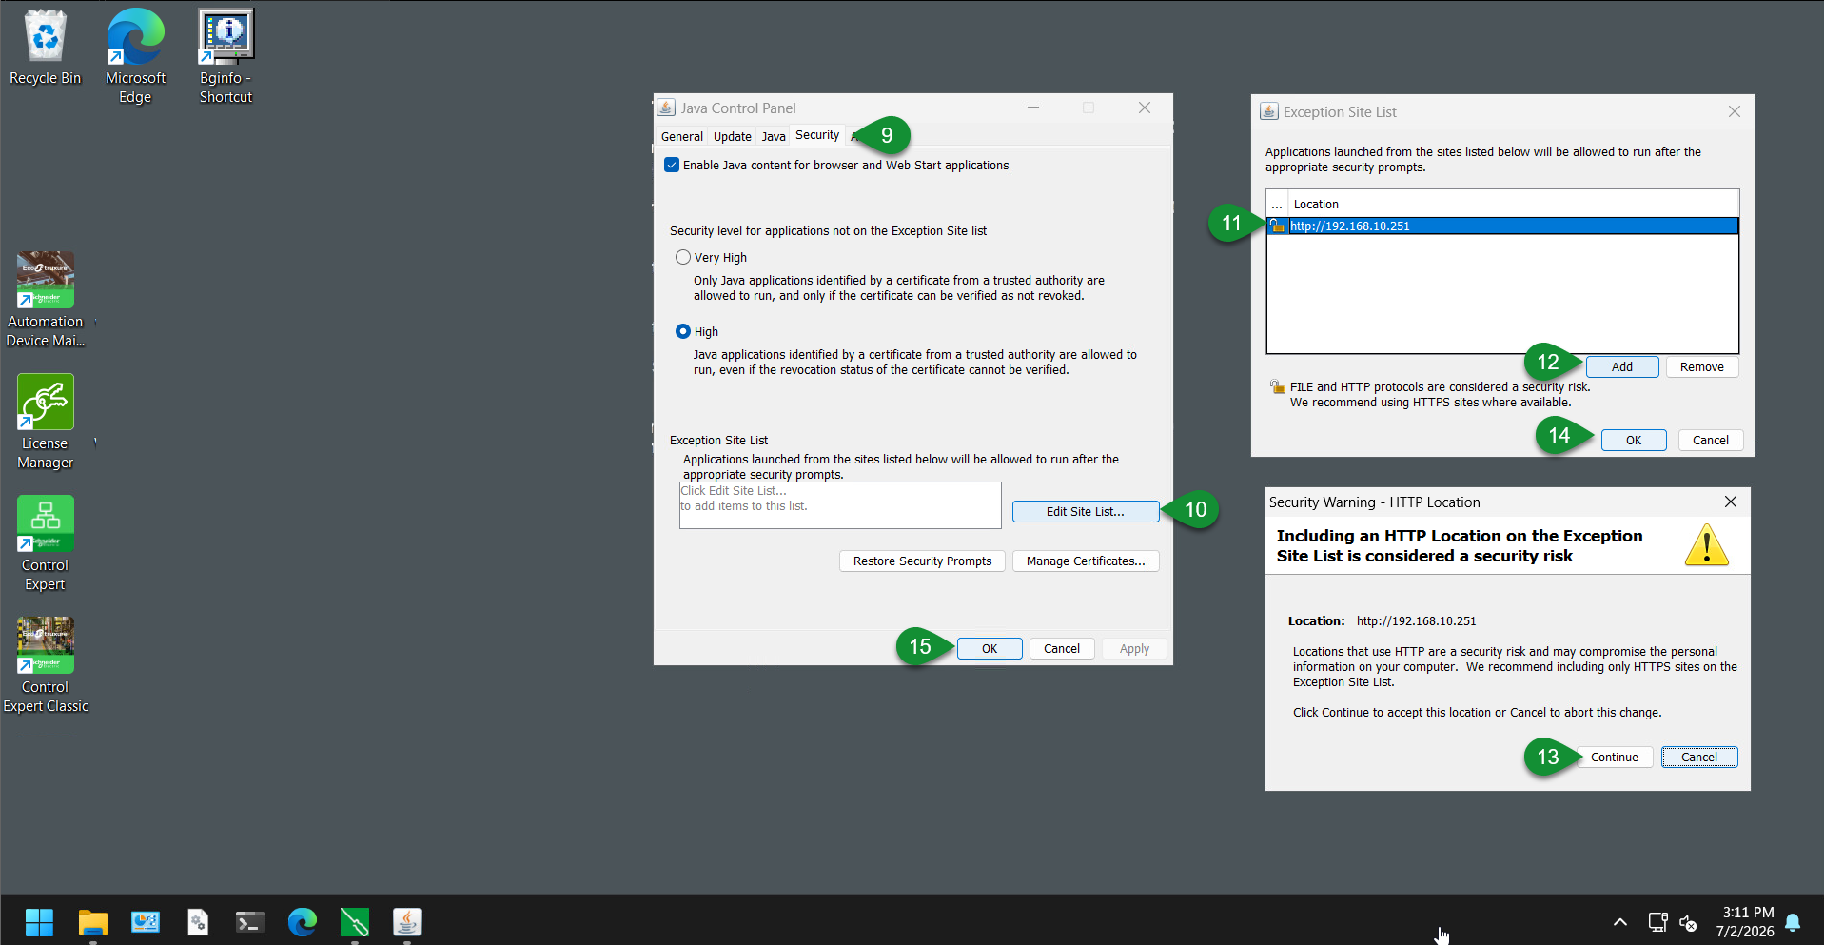Open the Bginfo Shortcut desktop icon
The image size is (1824, 945).
click(x=226, y=55)
